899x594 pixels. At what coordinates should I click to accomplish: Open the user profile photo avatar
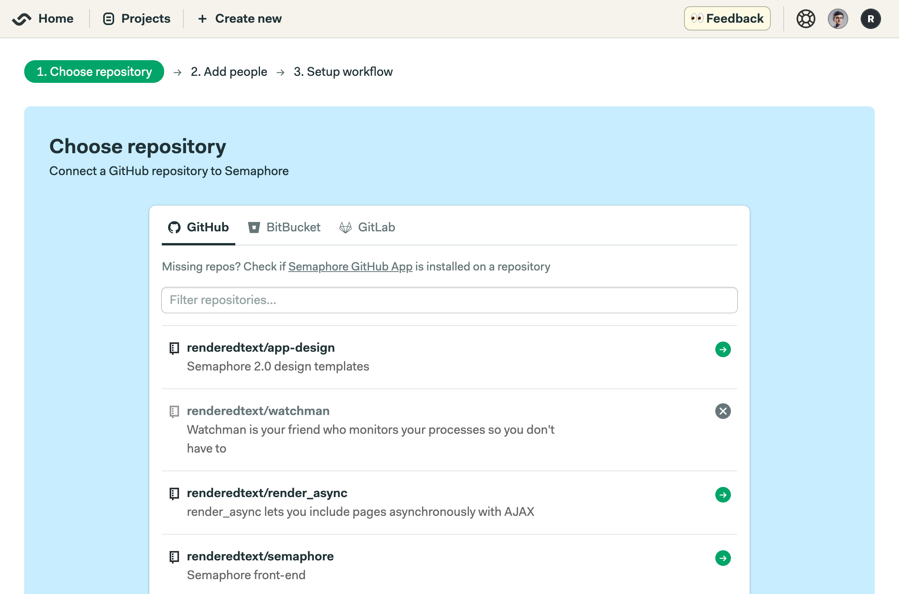838,19
